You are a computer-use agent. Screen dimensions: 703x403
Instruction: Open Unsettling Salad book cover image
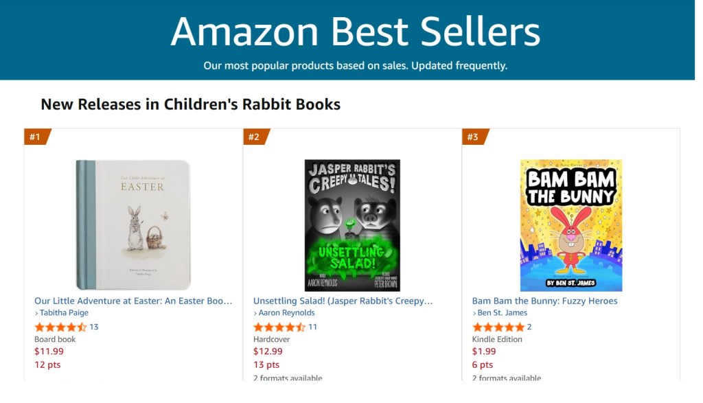352,225
